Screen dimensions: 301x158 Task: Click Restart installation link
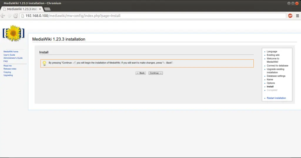click(x=276, y=98)
